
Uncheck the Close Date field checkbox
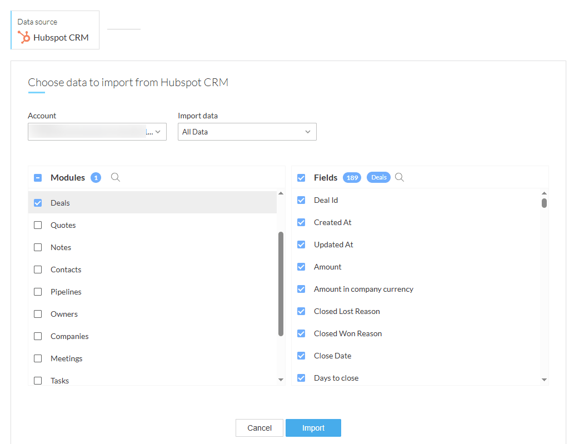click(301, 356)
